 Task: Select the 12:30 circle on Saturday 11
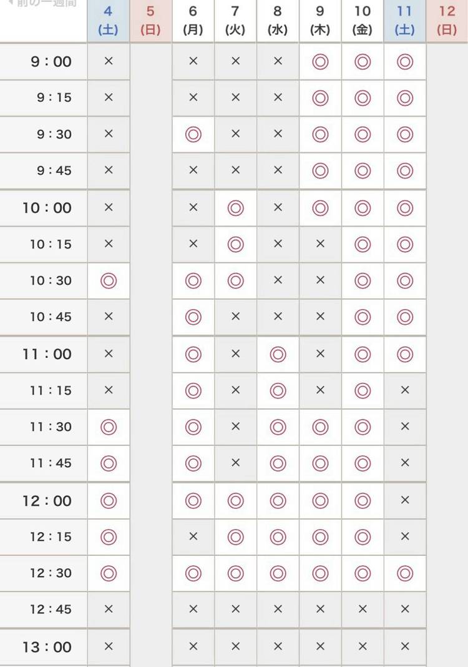405,573
